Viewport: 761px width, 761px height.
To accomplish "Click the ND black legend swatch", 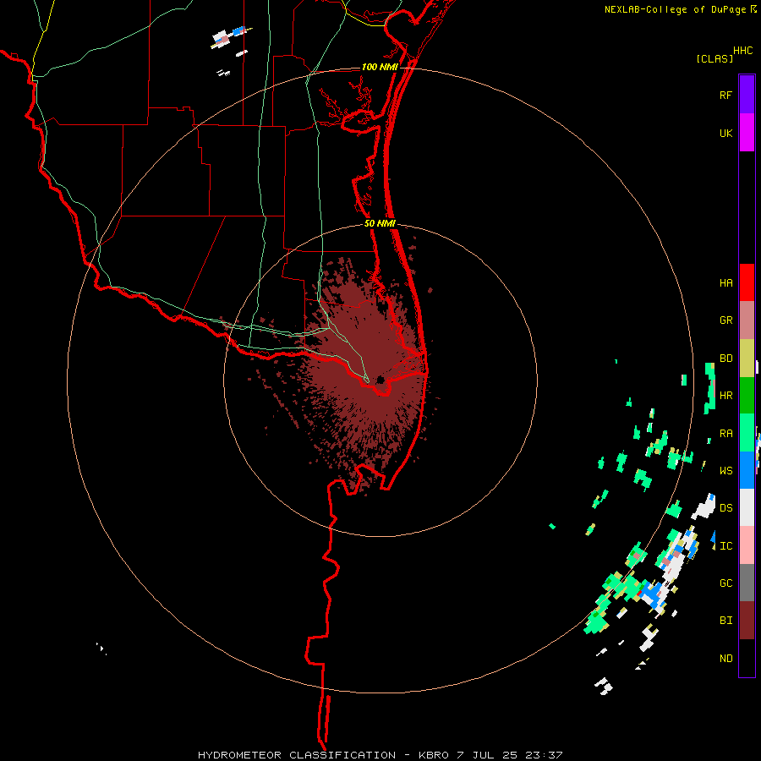I will (747, 658).
